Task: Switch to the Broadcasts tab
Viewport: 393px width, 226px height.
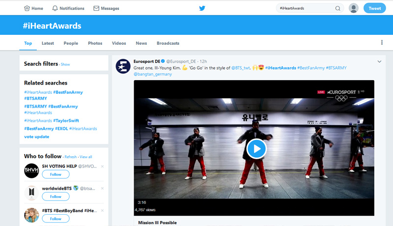Action: (x=168, y=43)
